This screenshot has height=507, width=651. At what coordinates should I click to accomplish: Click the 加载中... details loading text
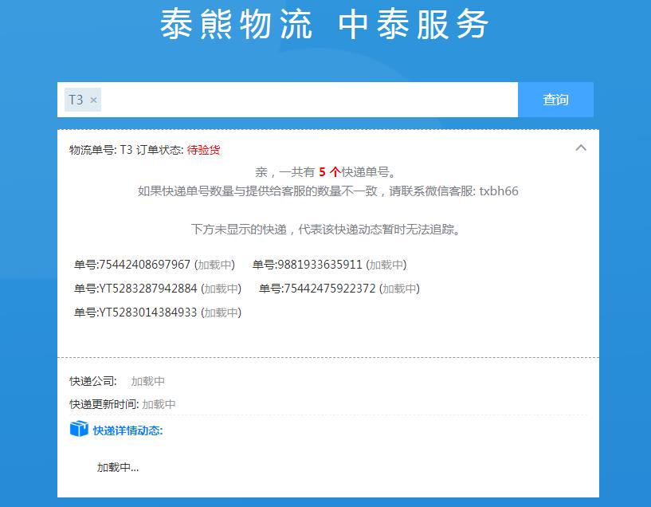click(118, 468)
